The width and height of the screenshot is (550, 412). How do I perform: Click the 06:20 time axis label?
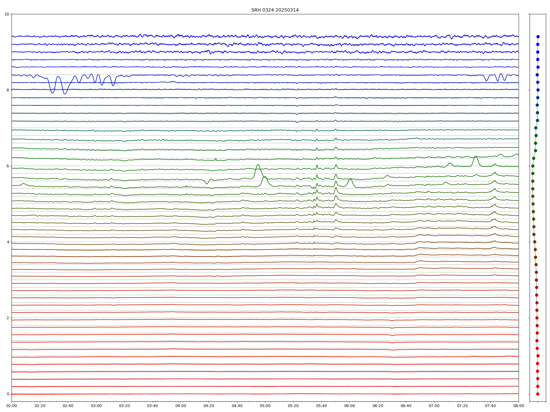378,406
